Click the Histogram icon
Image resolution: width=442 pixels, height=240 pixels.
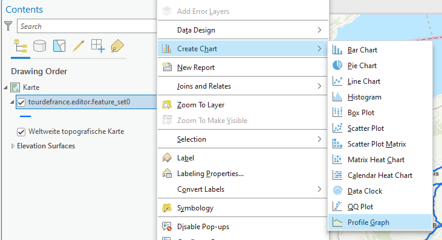[337, 97]
